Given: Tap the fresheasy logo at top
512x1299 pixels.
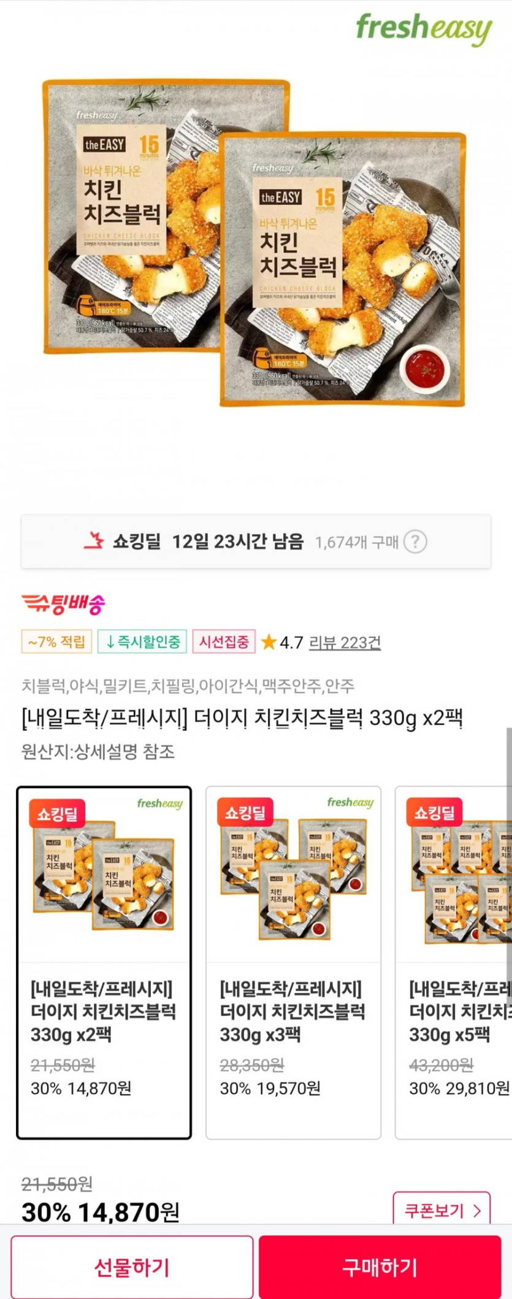Looking at the screenshot, I should pos(424,29).
